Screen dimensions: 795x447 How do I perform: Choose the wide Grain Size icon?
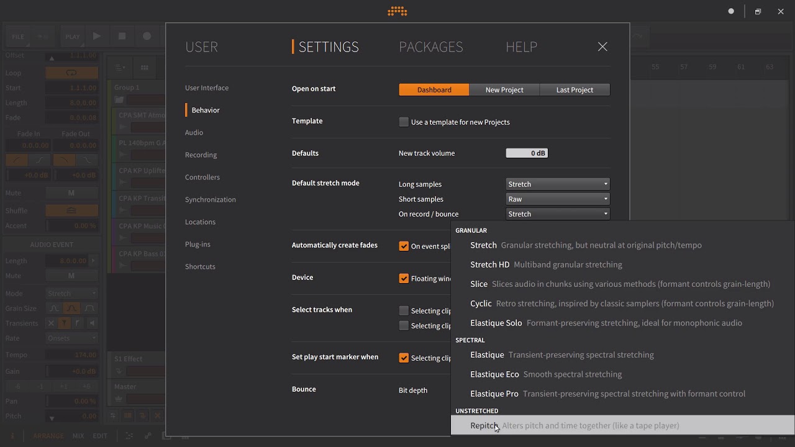tap(90, 309)
